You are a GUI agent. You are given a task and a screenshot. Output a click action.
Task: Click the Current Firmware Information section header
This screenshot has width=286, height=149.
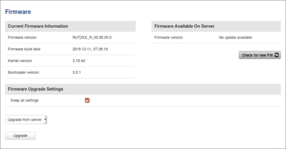[x=38, y=26]
